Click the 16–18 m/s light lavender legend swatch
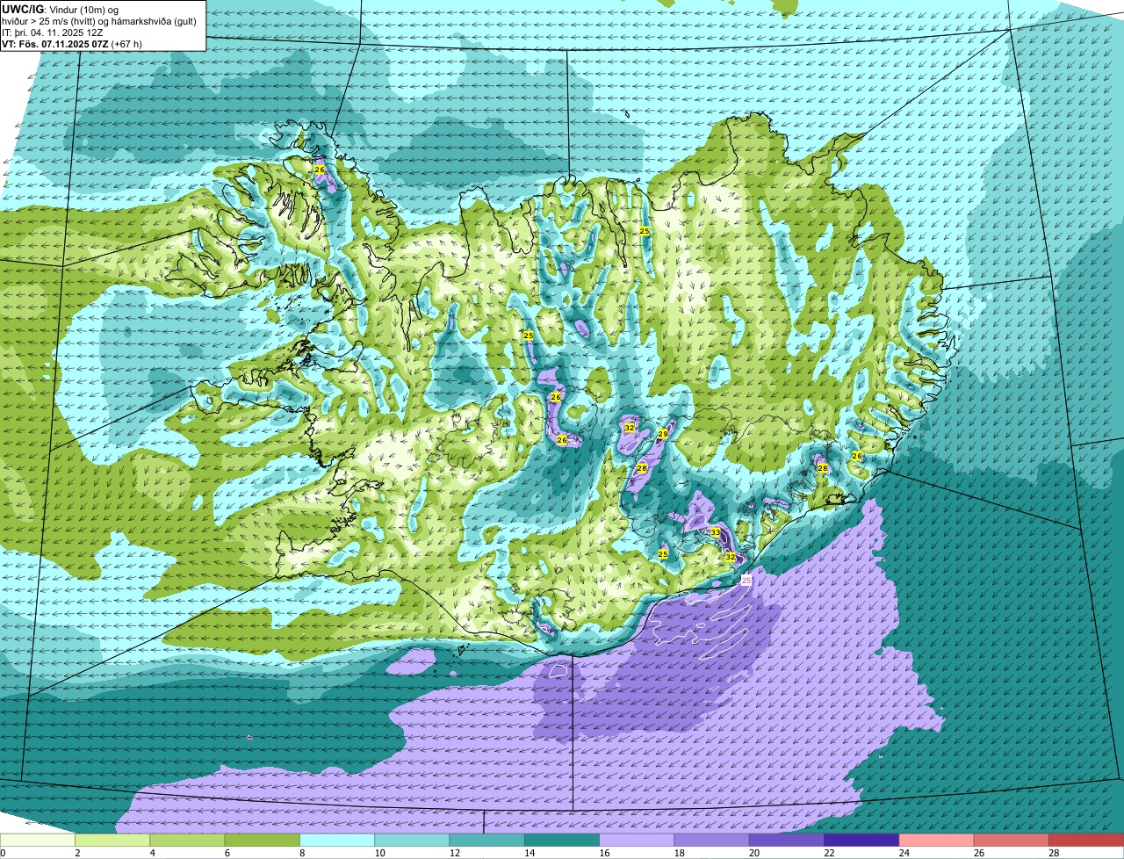Image resolution: width=1124 pixels, height=859 pixels. (637, 841)
